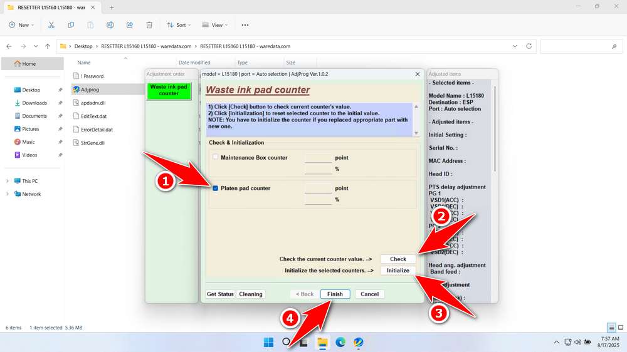Viewport: 627px width, 352px height.
Task: Open the volume speaker tray icon
Action: pos(577,342)
